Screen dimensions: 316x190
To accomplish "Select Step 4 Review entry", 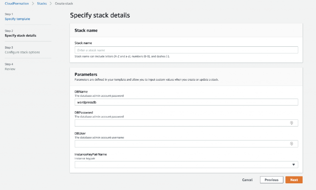I will pos(10,69).
